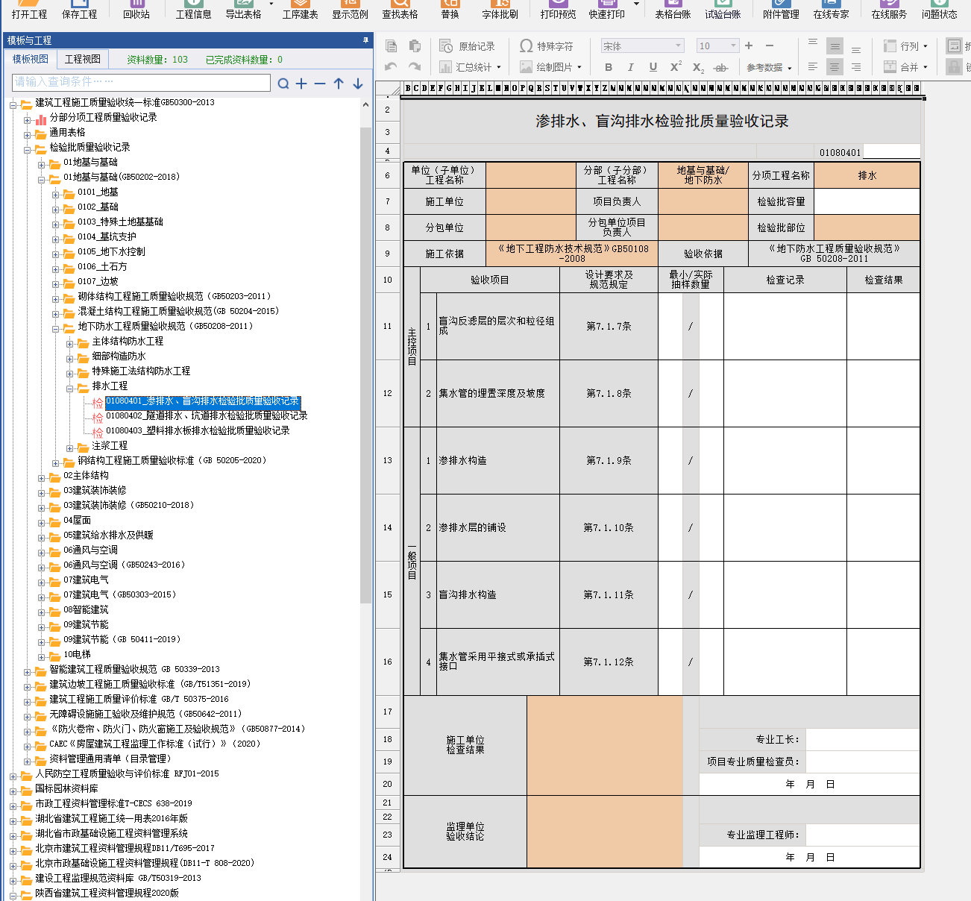Open 参考数据 reference data dropdown
Screen dimensions: 971x901
click(x=769, y=68)
